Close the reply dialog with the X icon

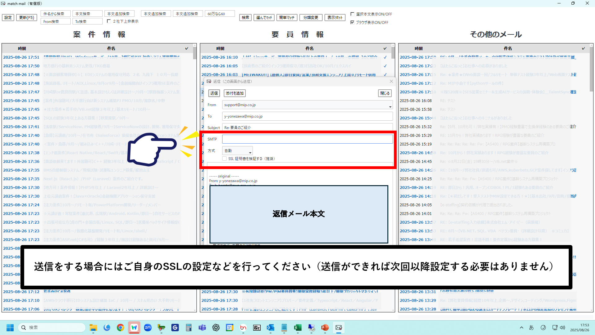(391, 81)
